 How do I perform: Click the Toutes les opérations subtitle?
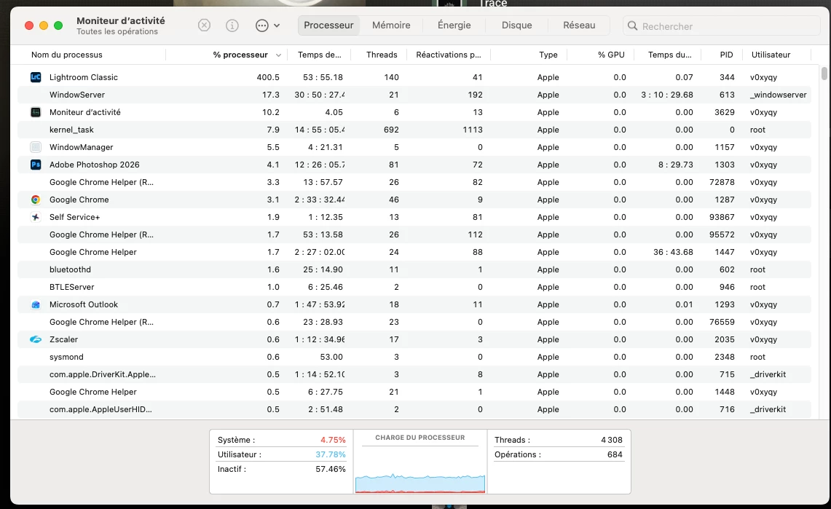(x=117, y=31)
